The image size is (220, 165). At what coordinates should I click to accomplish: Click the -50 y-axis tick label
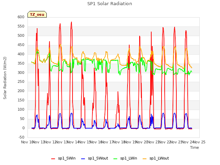point(21,137)
